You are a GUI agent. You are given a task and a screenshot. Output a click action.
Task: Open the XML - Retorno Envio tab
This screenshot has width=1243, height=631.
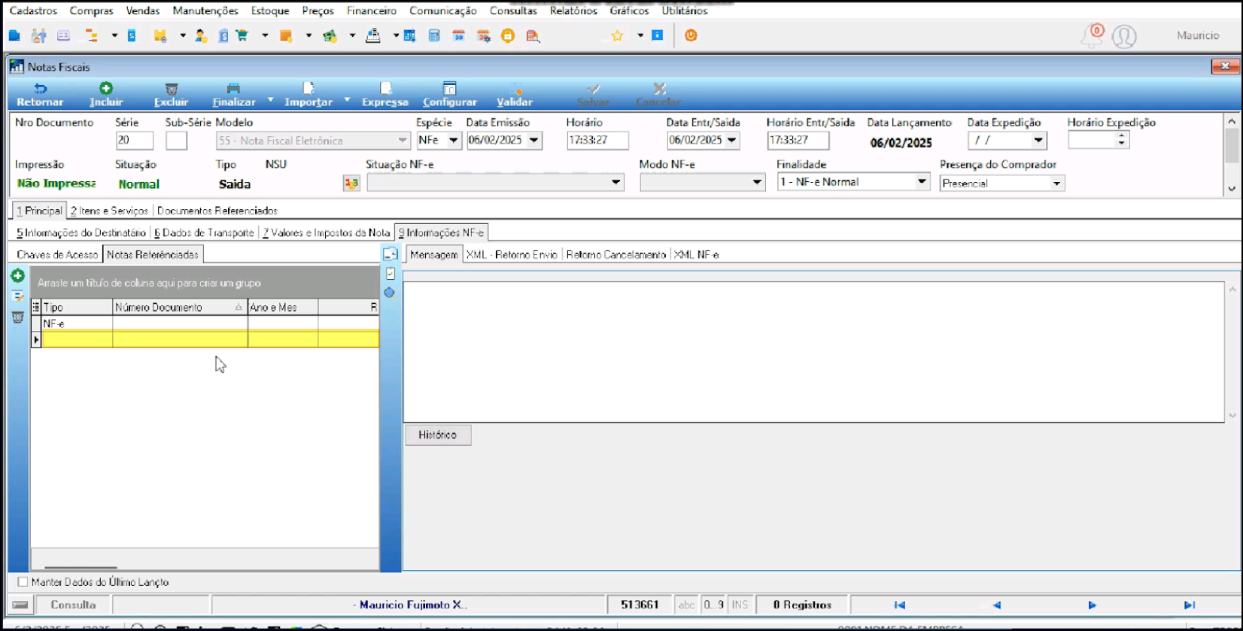pyautogui.click(x=512, y=254)
